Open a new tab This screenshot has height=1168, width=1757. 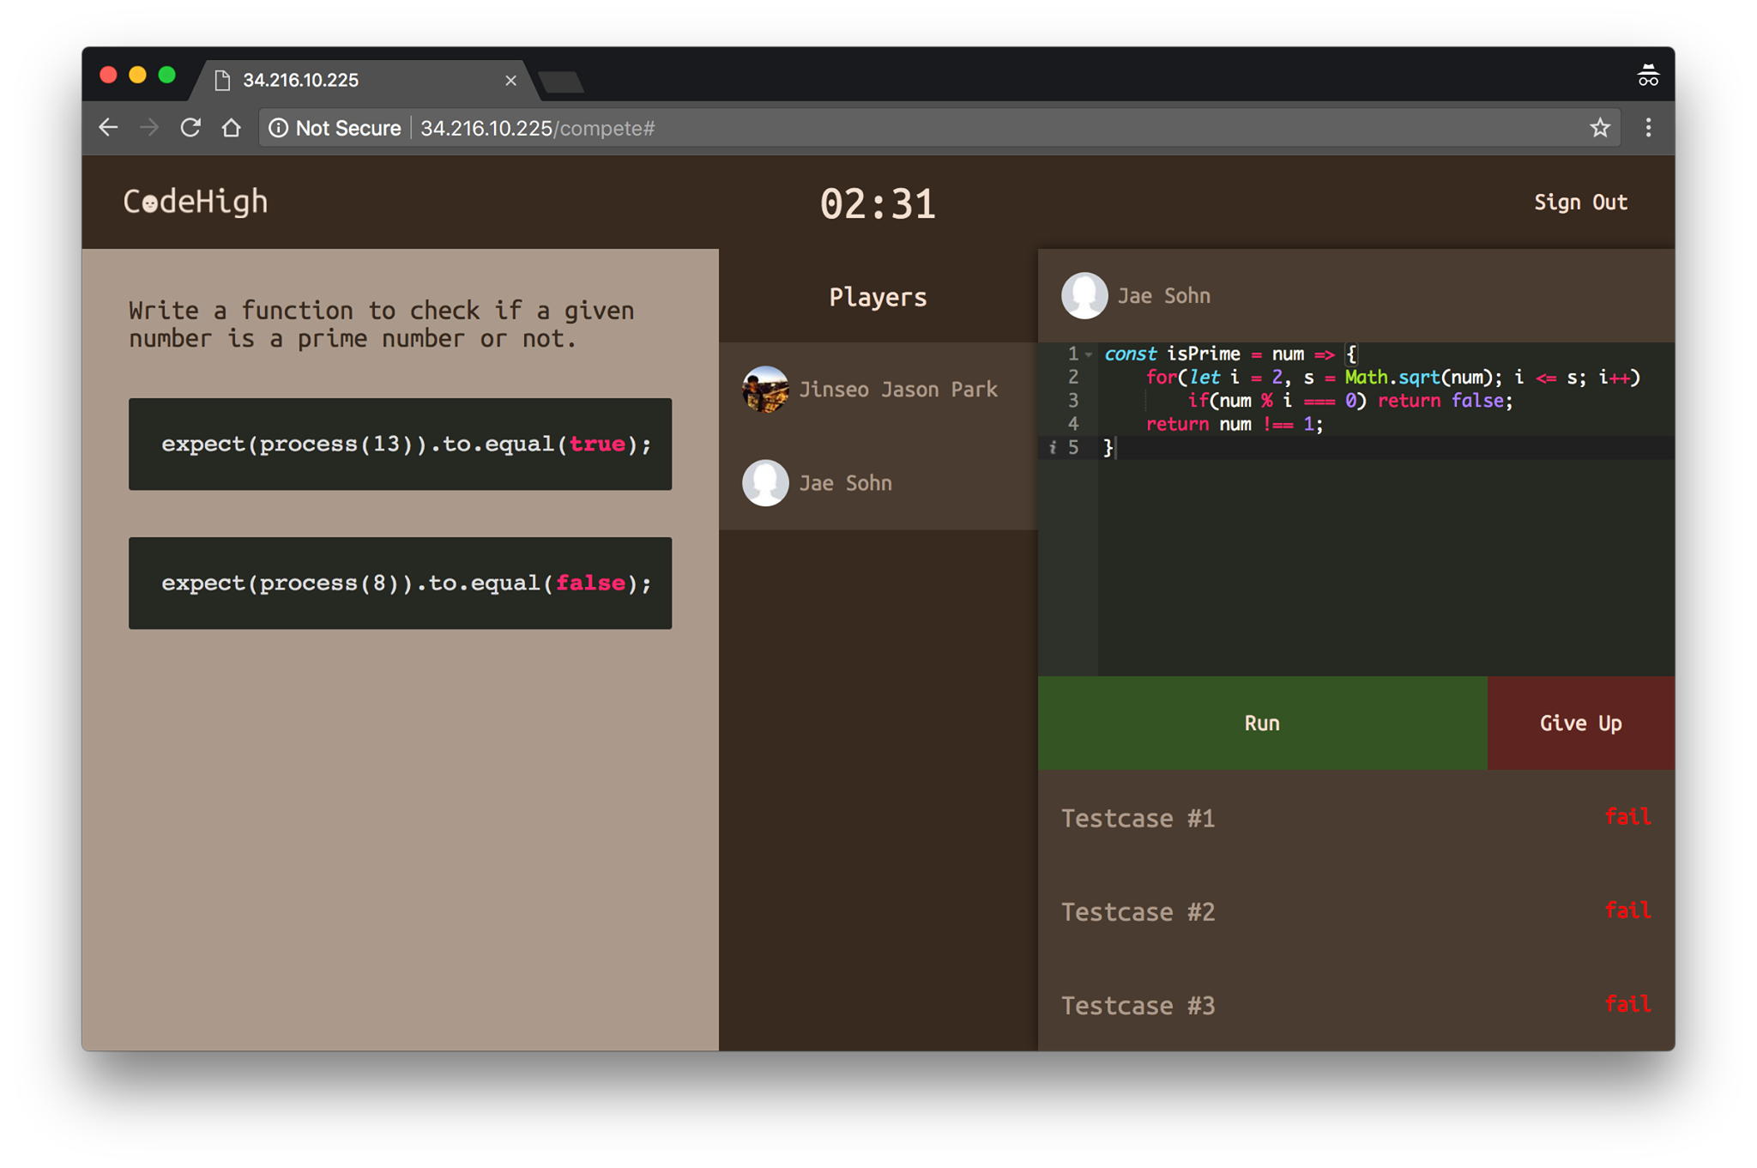click(x=562, y=82)
